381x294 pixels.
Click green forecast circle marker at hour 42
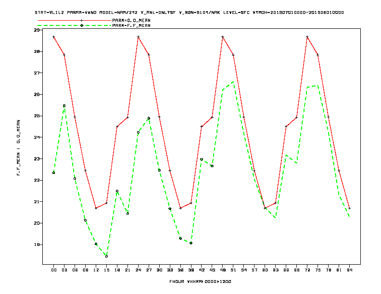(x=202, y=159)
